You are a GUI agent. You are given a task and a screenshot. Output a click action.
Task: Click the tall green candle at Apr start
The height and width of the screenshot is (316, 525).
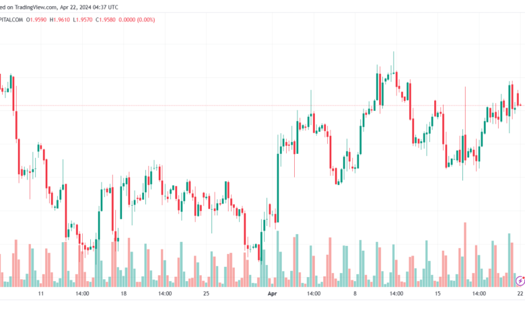tap(278, 188)
